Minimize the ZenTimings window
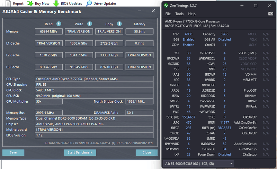277x169 pixels. click(242, 6)
